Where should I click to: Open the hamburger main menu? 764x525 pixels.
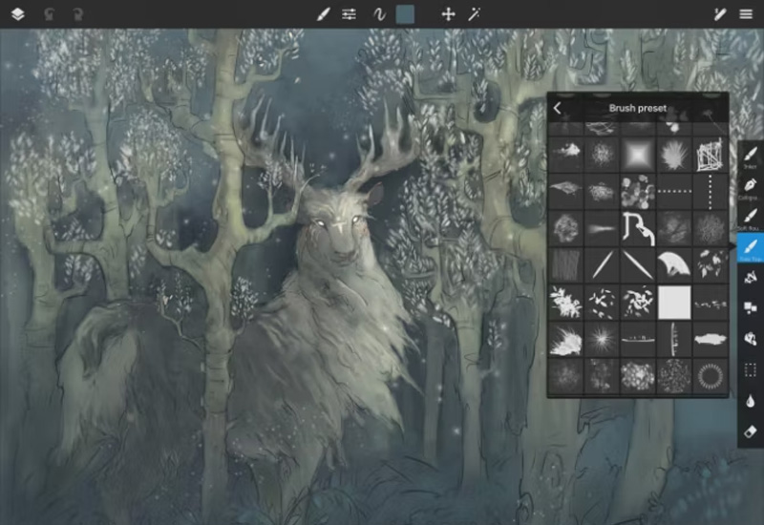pos(746,14)
